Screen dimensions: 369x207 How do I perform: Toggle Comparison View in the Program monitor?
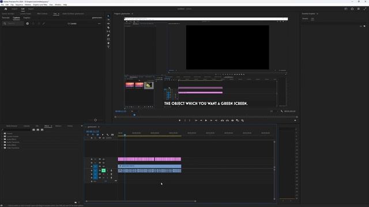[x=238, y=120]
